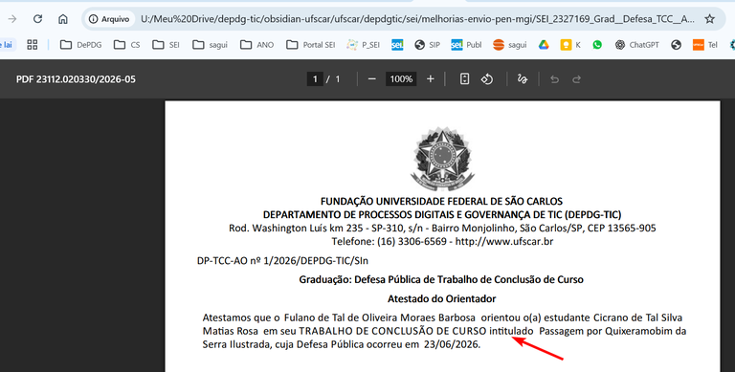Click the PDF title 23112.020330/2026-05

76,79
